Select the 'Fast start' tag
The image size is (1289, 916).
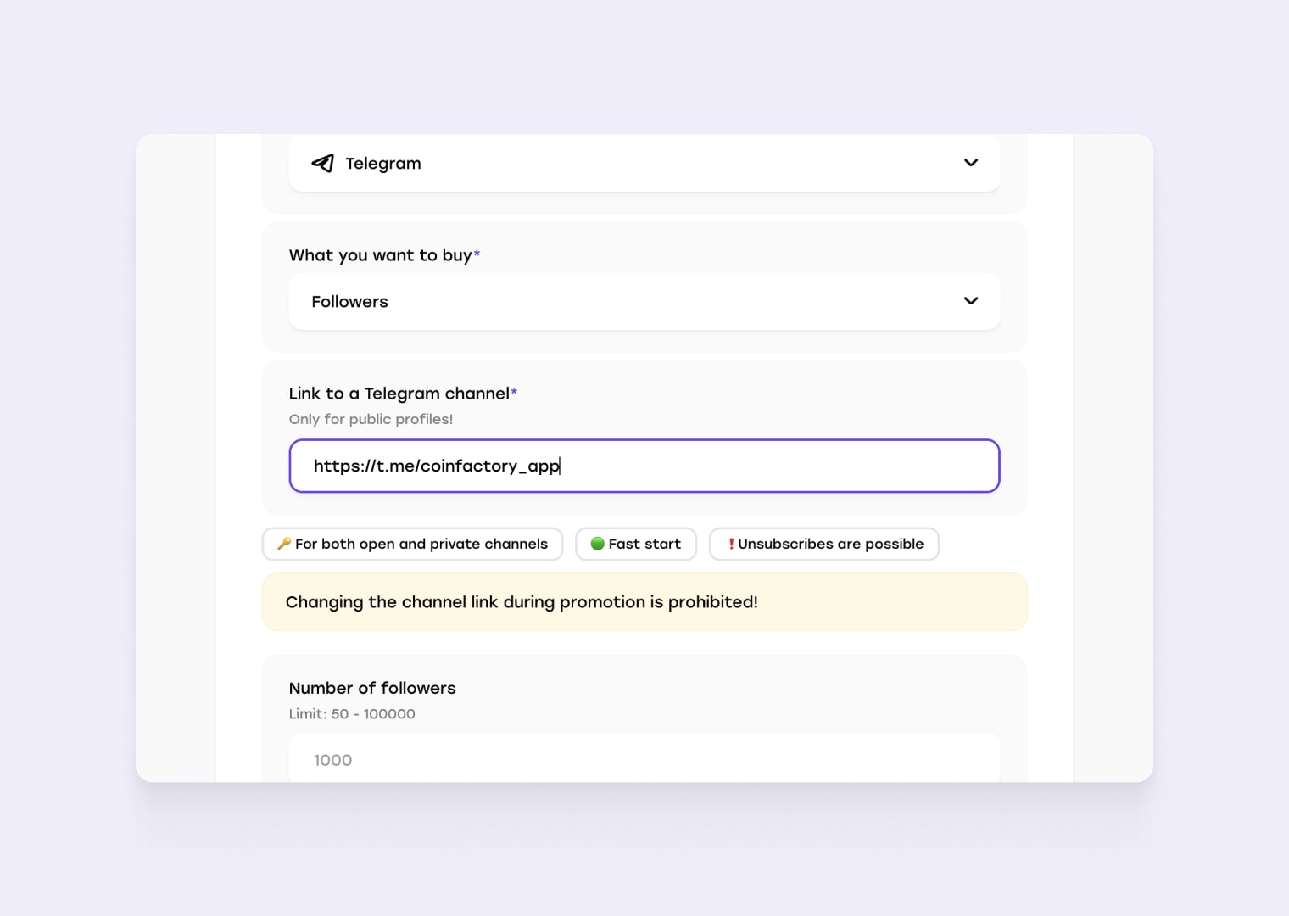pyautogui.click(x=636, y=544)
